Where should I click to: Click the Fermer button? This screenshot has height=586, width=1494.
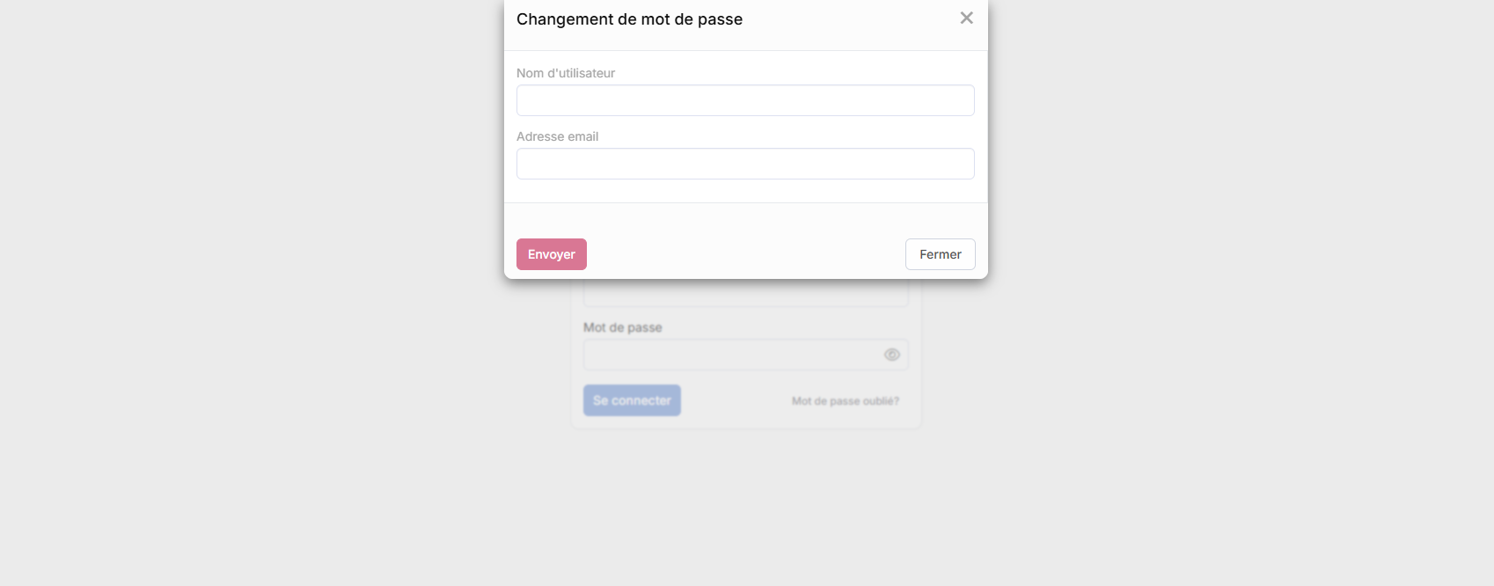(940, 254)
